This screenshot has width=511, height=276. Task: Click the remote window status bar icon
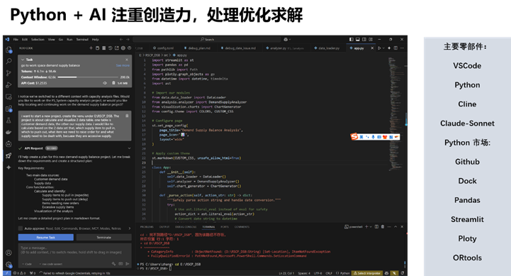coord(7,273)
